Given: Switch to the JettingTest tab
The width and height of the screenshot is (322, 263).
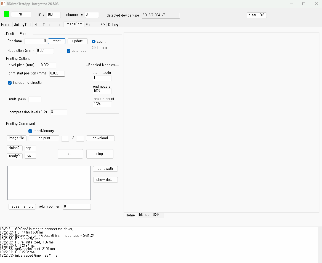Looking at the screenshot, I should coord(23,25).
